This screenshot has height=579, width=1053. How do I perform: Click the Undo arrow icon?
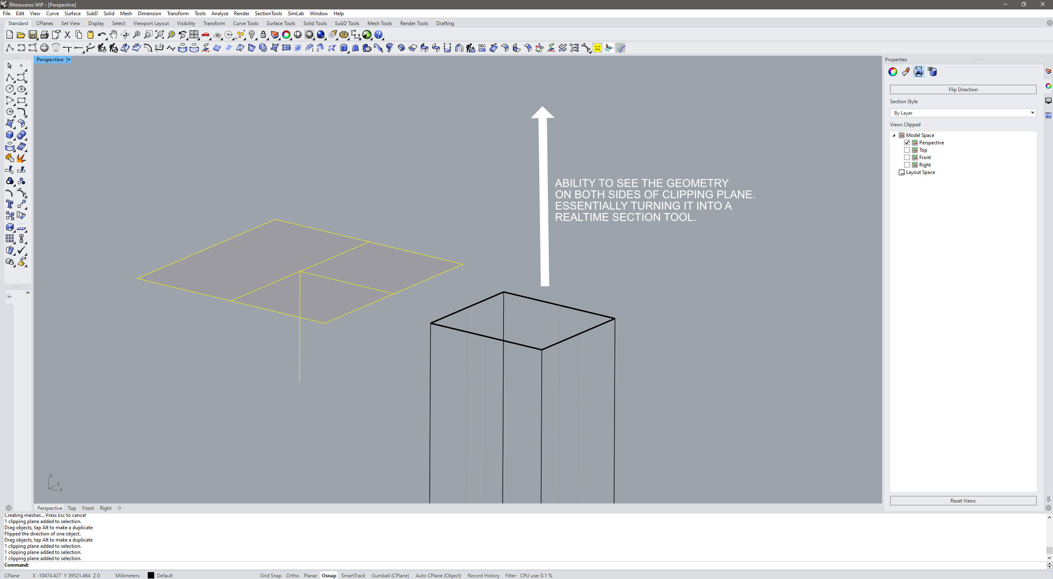coord(101,35)
